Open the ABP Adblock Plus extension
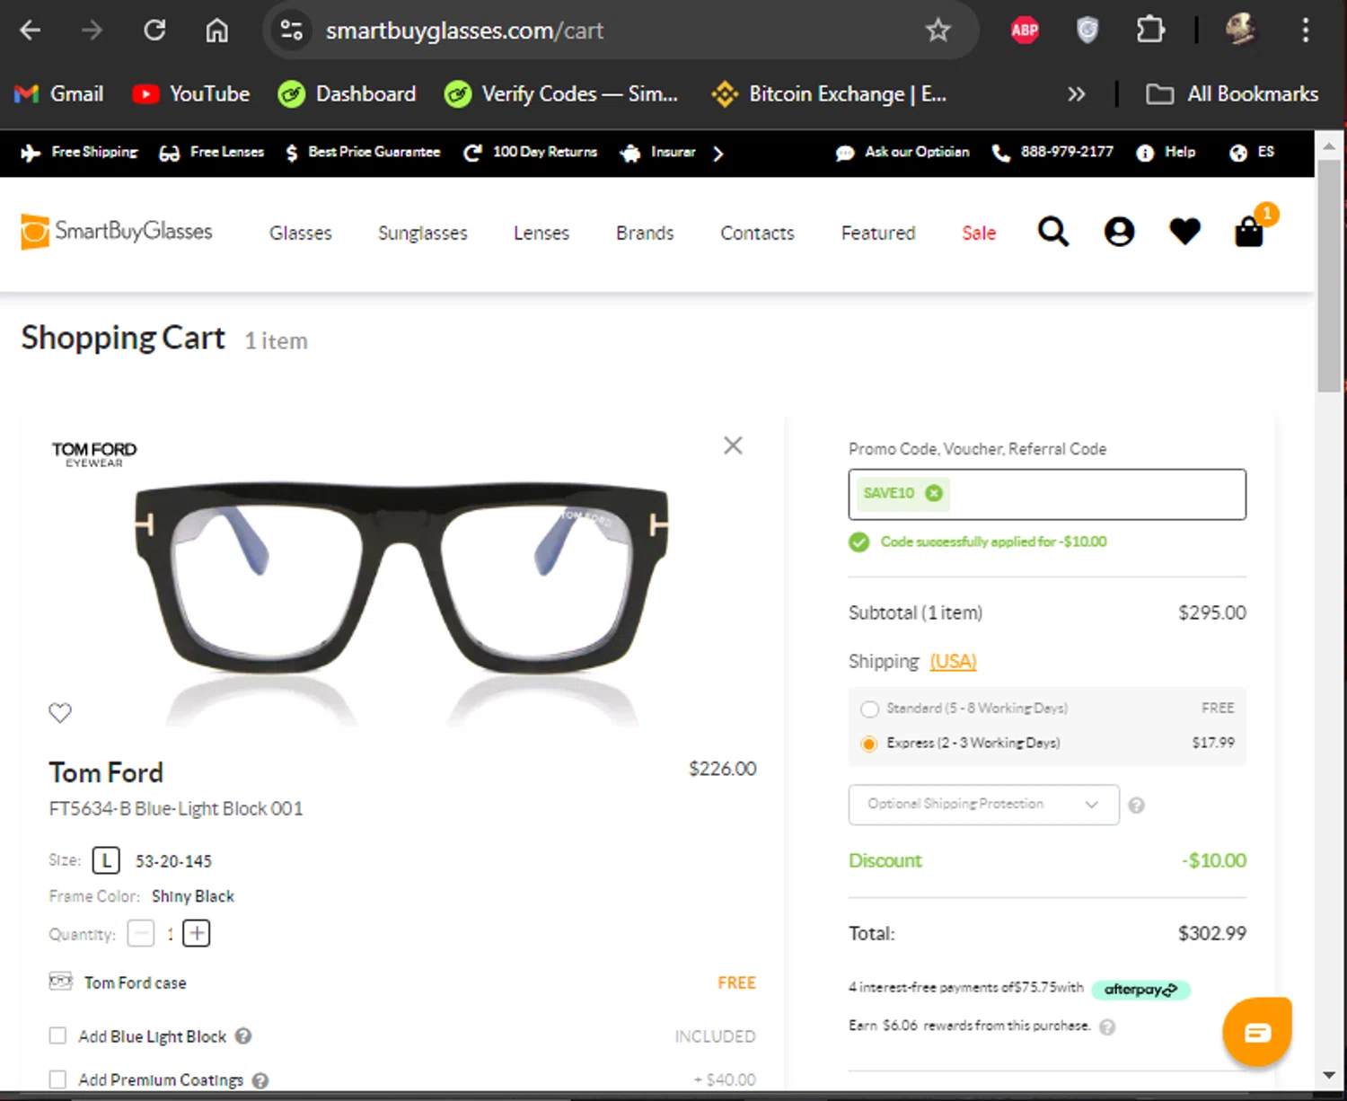The height and width of the screenshot is (1101, 1347). click(x=1025, y=31)
